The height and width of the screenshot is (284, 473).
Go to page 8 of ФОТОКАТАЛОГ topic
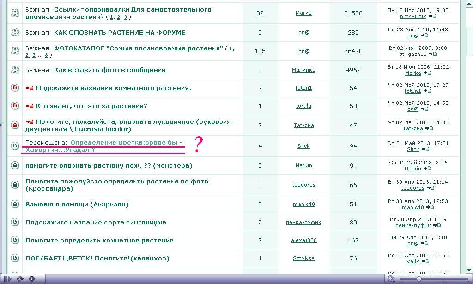click(x=46, y=55)
